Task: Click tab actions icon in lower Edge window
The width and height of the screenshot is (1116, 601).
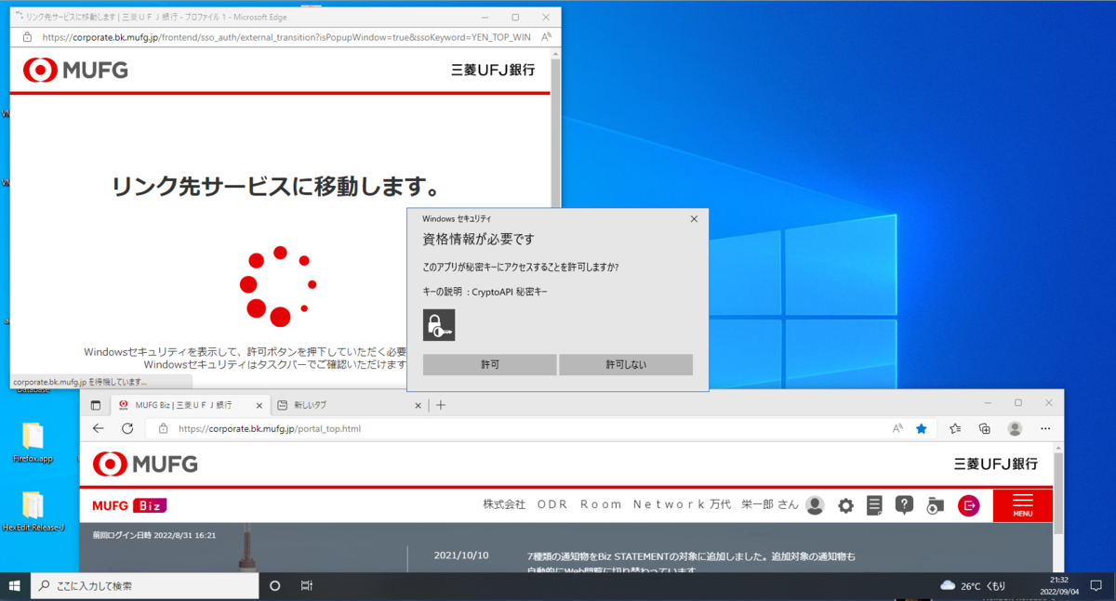Action: [95, 405]
